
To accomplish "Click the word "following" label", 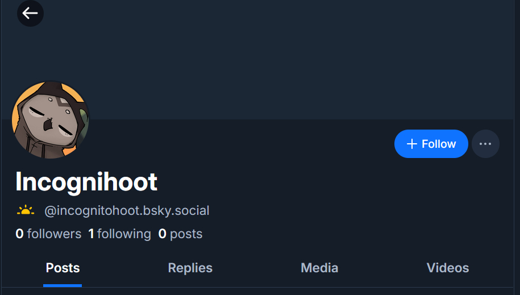I will (124, 234).
